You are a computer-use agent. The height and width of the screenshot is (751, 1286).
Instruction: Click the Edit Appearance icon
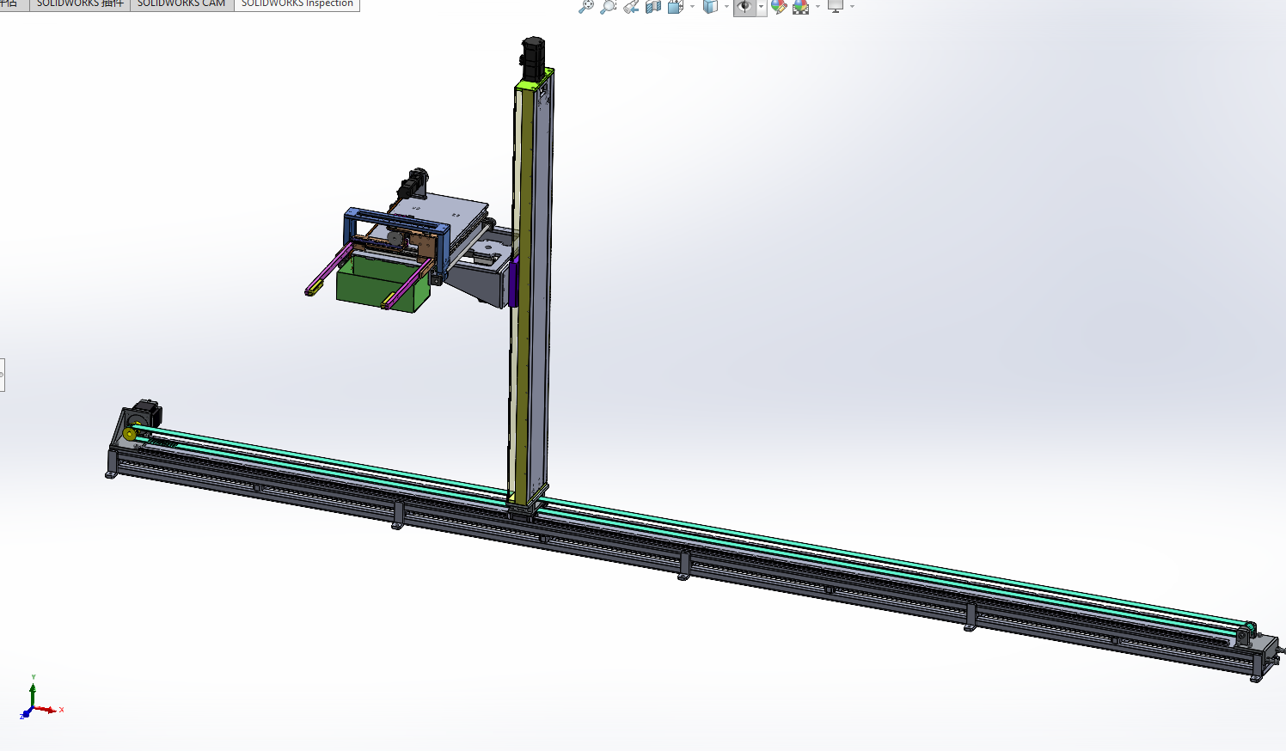click(x=779, y=7)
